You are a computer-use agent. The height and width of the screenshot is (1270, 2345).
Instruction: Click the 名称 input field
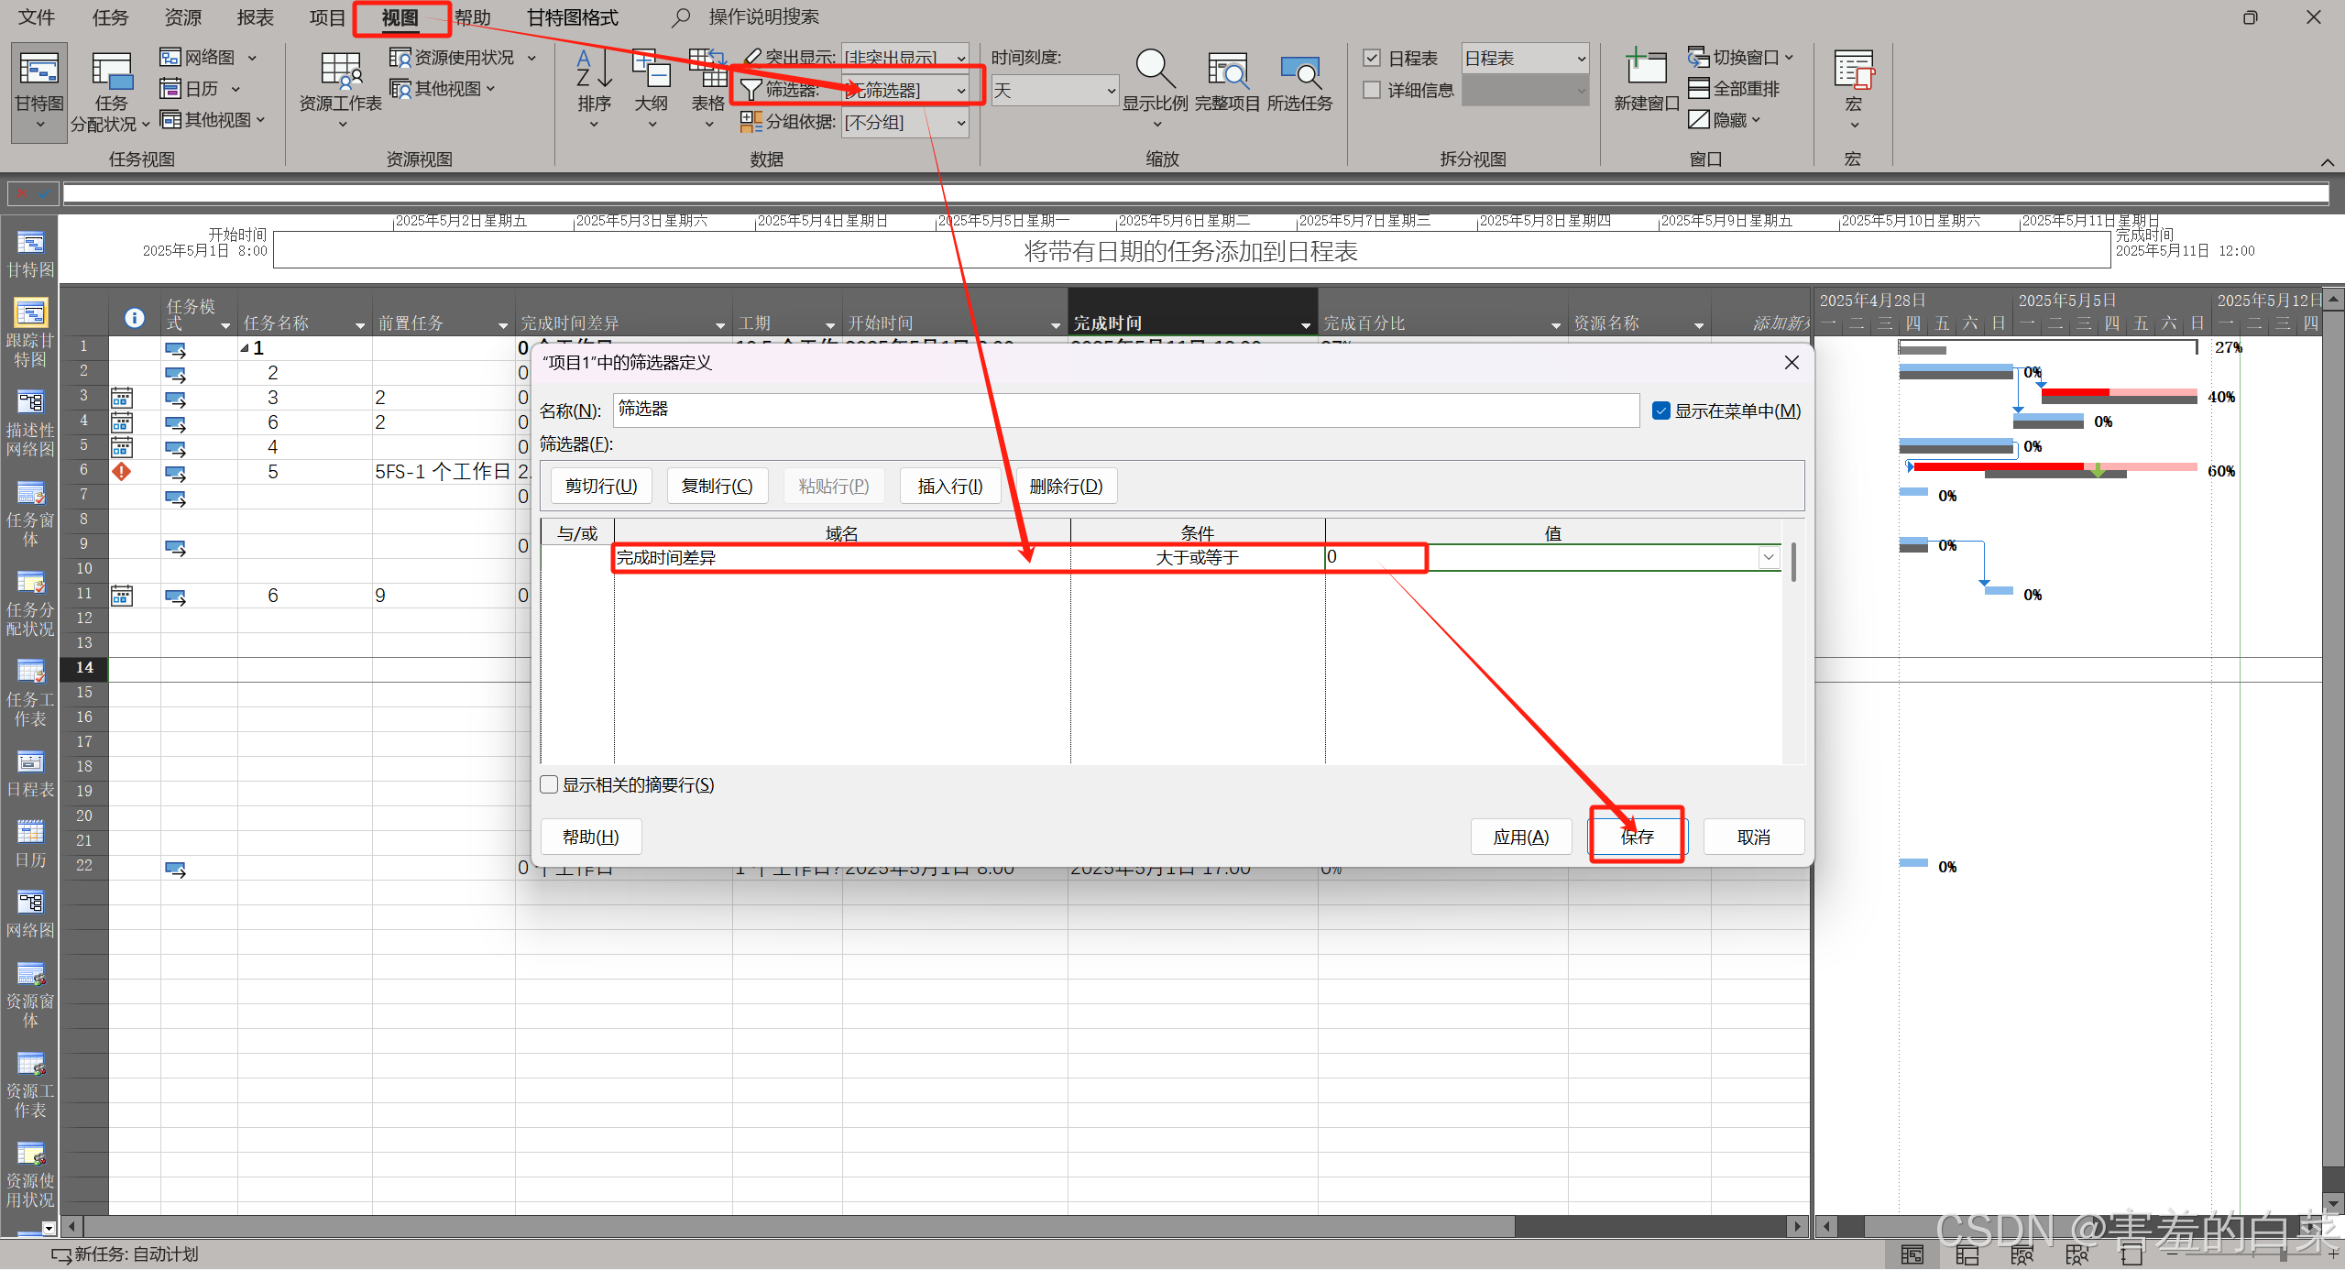(1125, 411)
